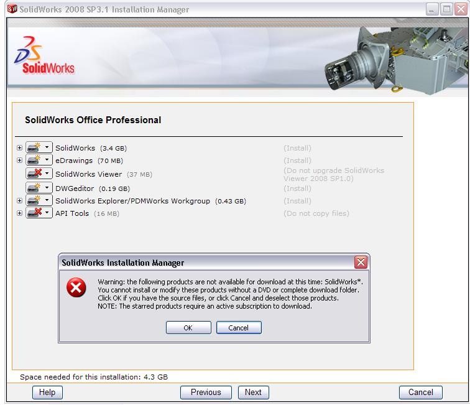Viewport: 470px width, 405px height.
Task: Select the API Tools (16 MB) label
Action: [87, 213]
